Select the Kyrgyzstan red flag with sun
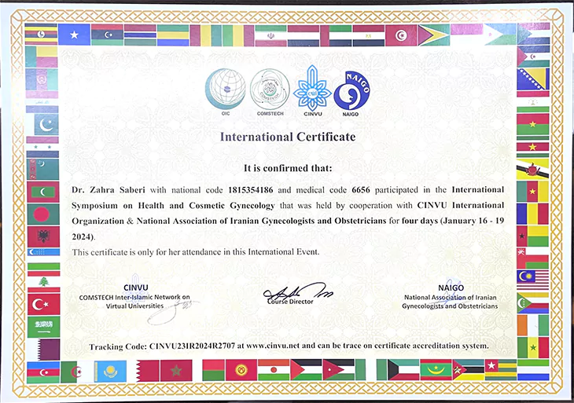This screenshot has width=574, height=403. (241, 371)
